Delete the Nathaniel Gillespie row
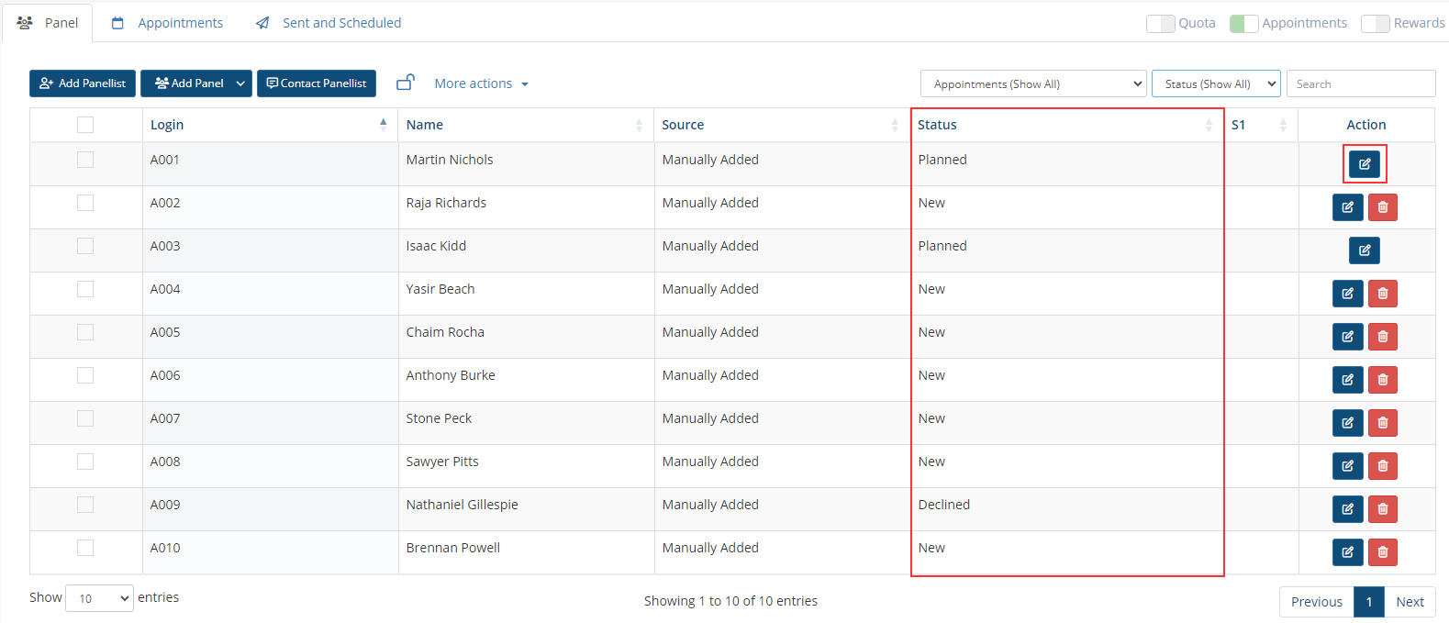 point(1382,509)
